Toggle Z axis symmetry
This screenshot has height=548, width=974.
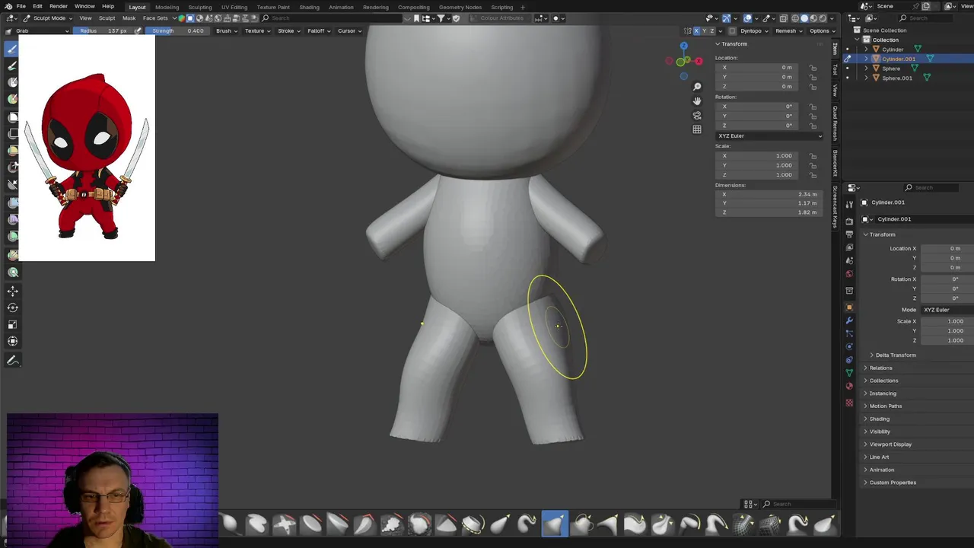pyautogui.click(x=714, y=30)
